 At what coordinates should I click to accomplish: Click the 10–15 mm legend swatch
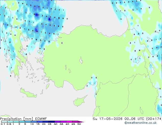[x=34, y=122]
